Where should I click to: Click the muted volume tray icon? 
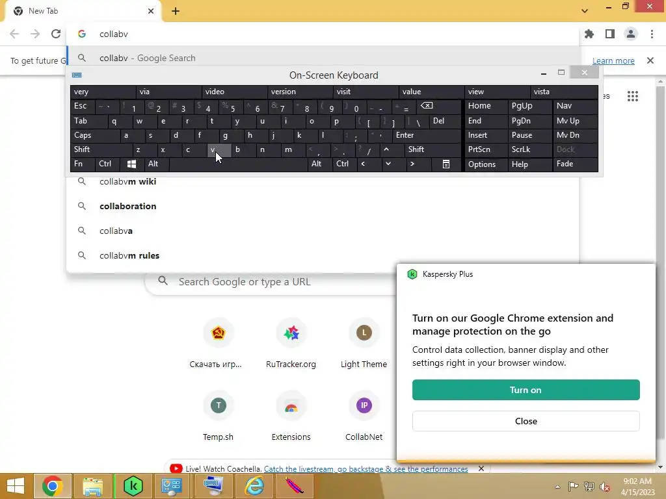click(x=605, y=486)
